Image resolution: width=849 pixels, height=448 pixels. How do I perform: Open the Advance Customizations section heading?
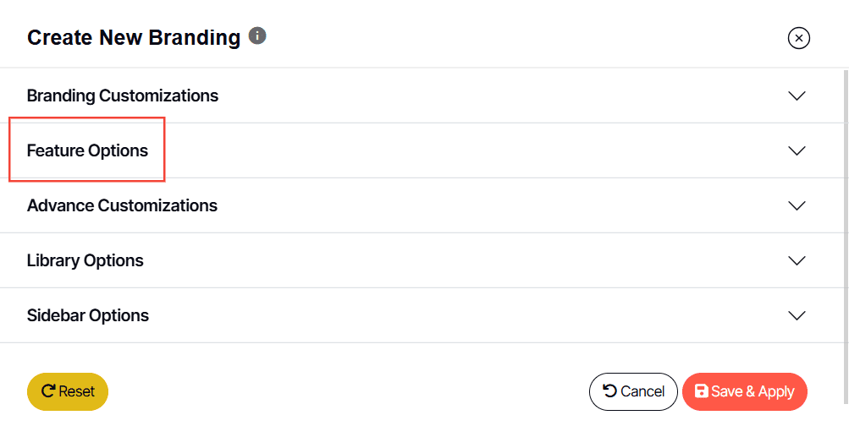[122, 205]
